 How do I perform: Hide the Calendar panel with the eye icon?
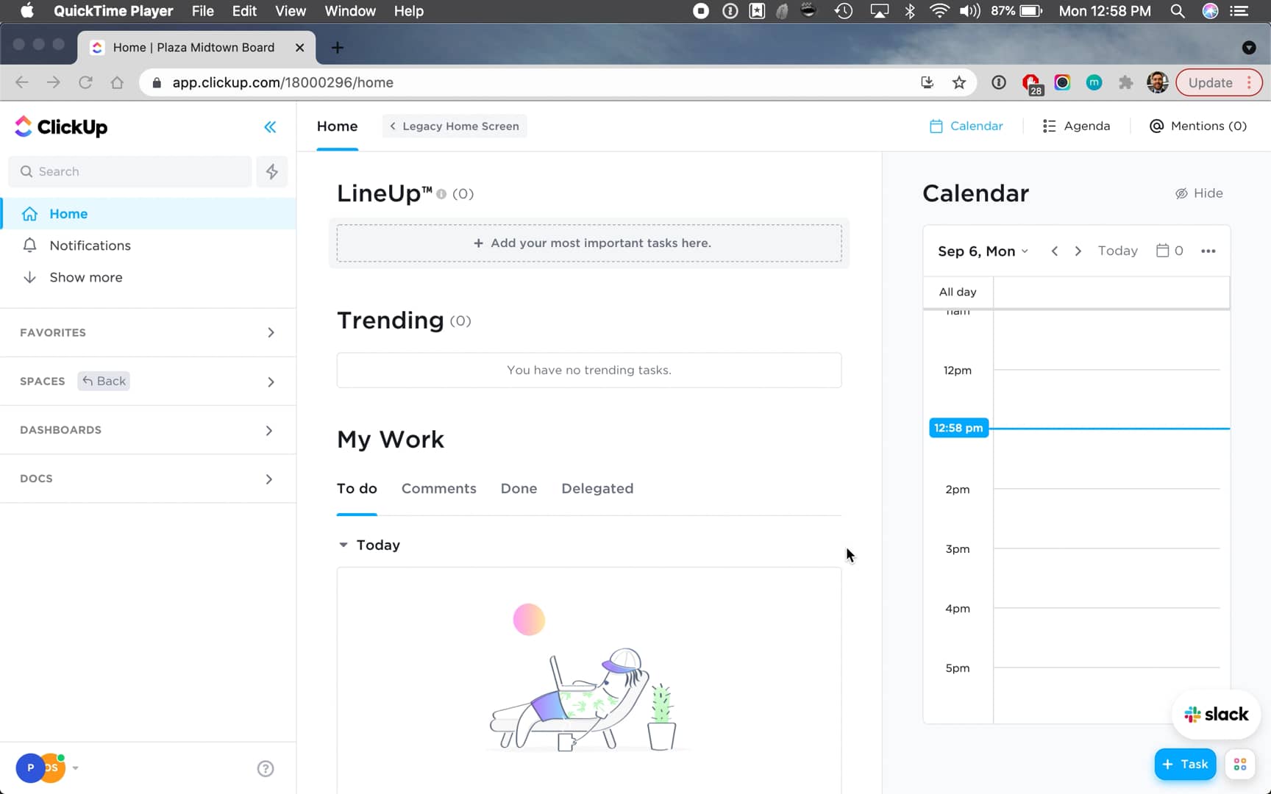click(1181, 193)
